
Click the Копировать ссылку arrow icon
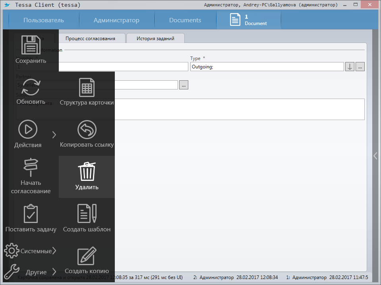87,130
